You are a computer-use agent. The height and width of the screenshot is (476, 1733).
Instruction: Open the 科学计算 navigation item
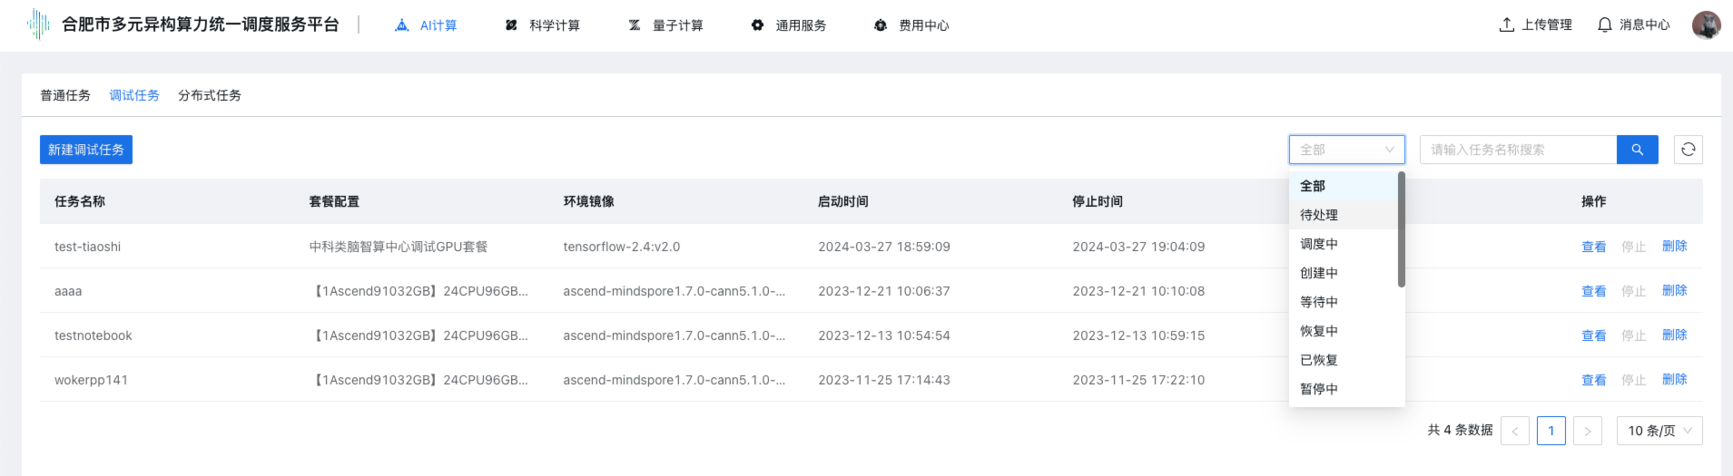pyautogui.click(x=543, y=25)
